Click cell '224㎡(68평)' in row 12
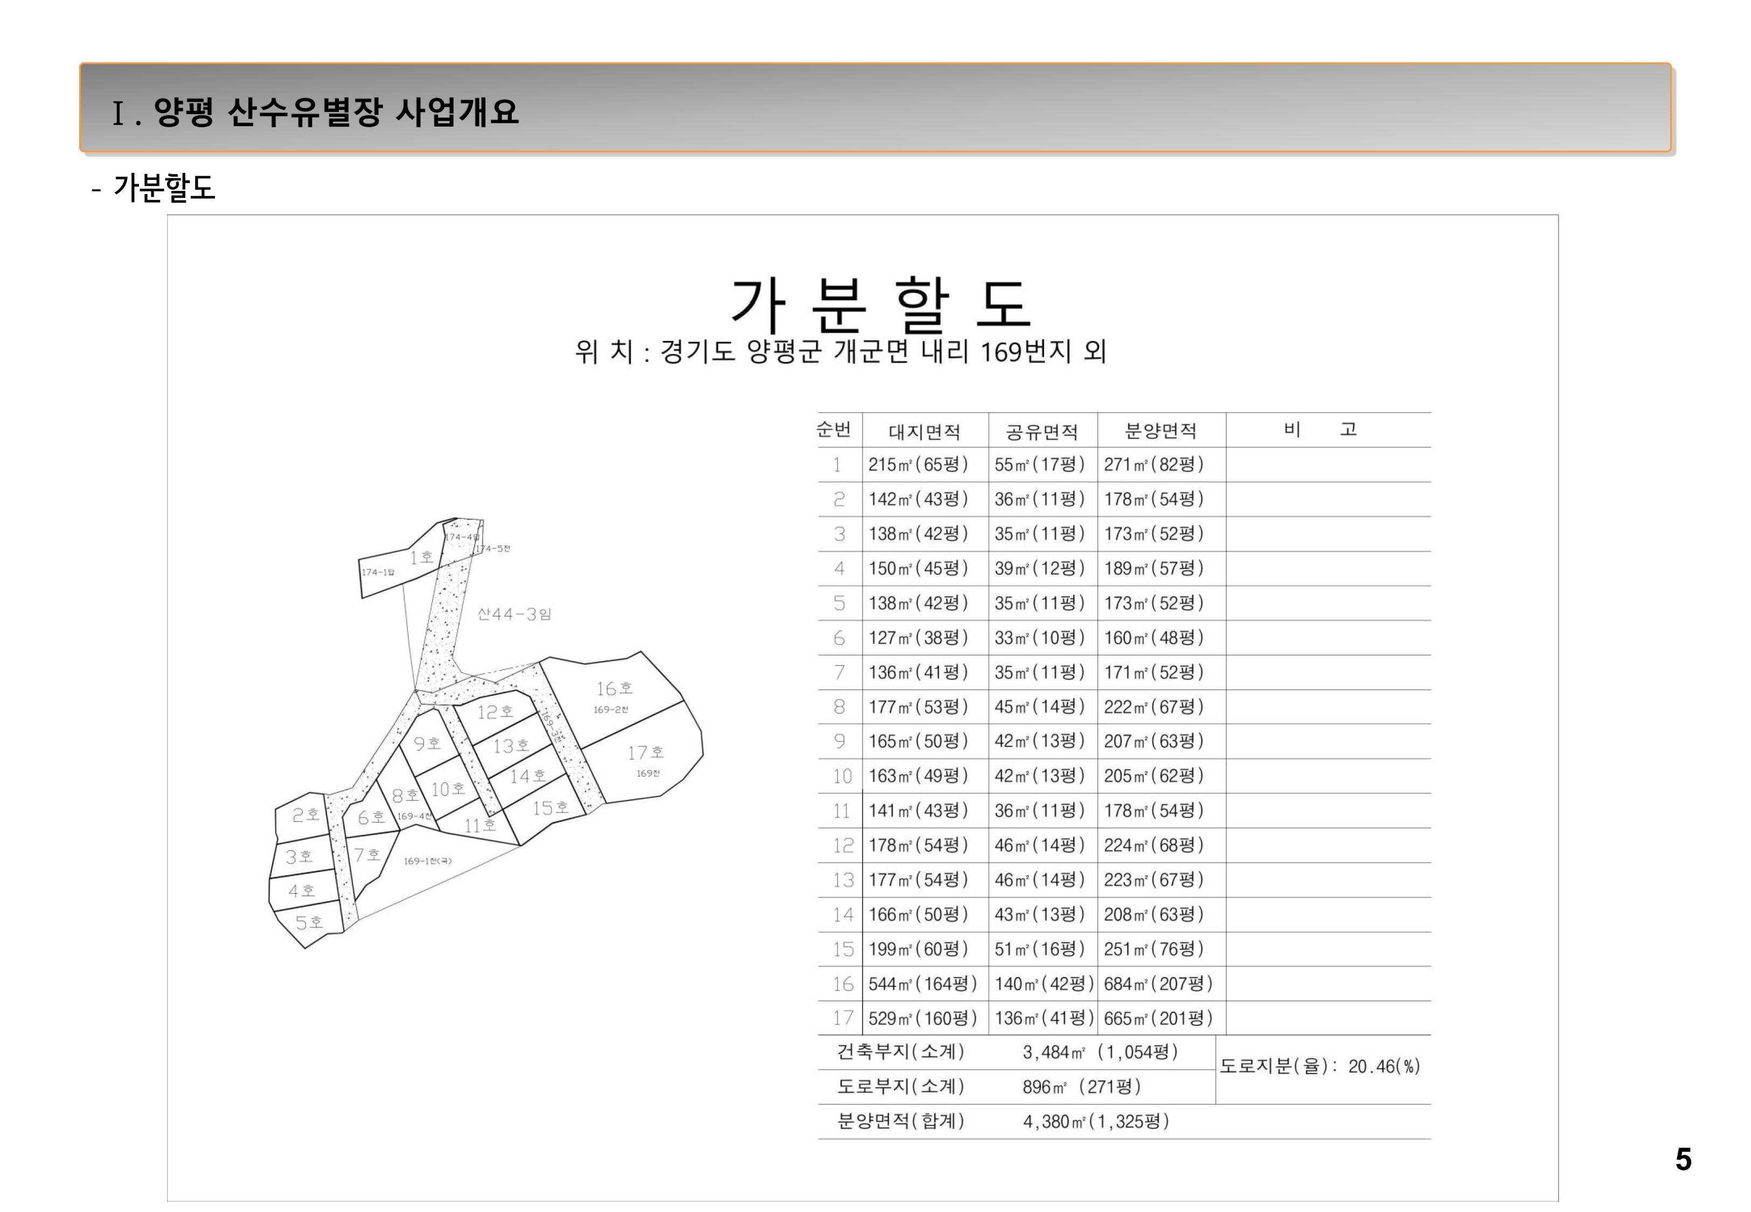The width and height of the screenshot is (1751, 1212). click(1154, 845)
